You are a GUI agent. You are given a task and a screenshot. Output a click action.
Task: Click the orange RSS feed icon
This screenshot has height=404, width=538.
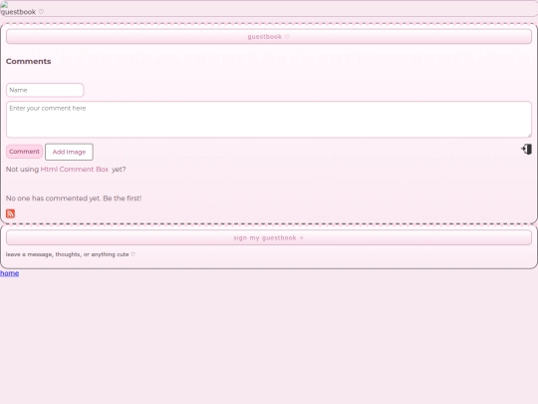click(10, 213)
